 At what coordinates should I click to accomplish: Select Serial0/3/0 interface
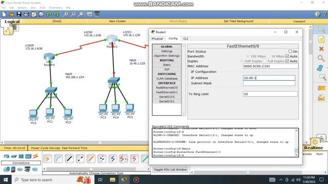pos(167,97)
